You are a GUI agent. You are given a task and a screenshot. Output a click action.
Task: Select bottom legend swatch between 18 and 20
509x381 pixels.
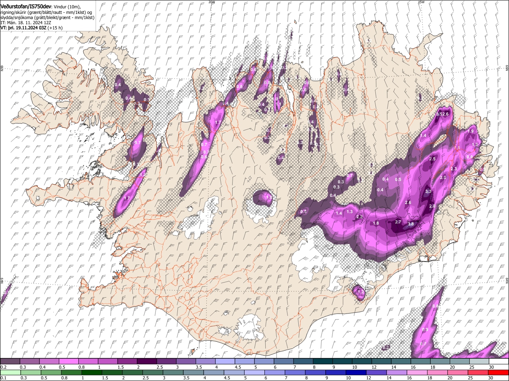coord(437,372)
